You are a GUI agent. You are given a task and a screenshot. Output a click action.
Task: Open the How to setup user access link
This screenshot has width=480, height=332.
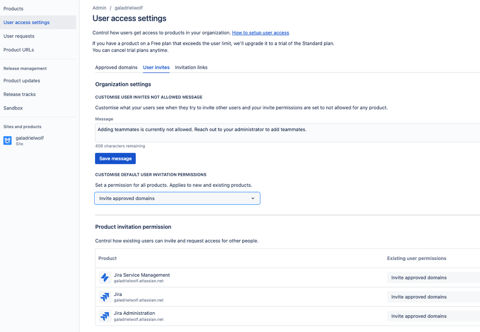260,33
